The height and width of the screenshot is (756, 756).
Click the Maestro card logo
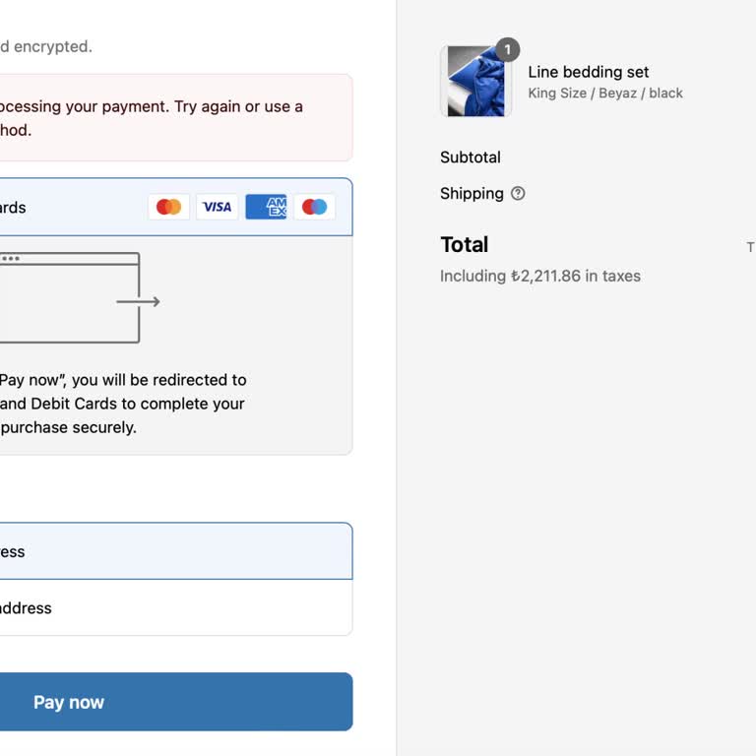[314, 207]
